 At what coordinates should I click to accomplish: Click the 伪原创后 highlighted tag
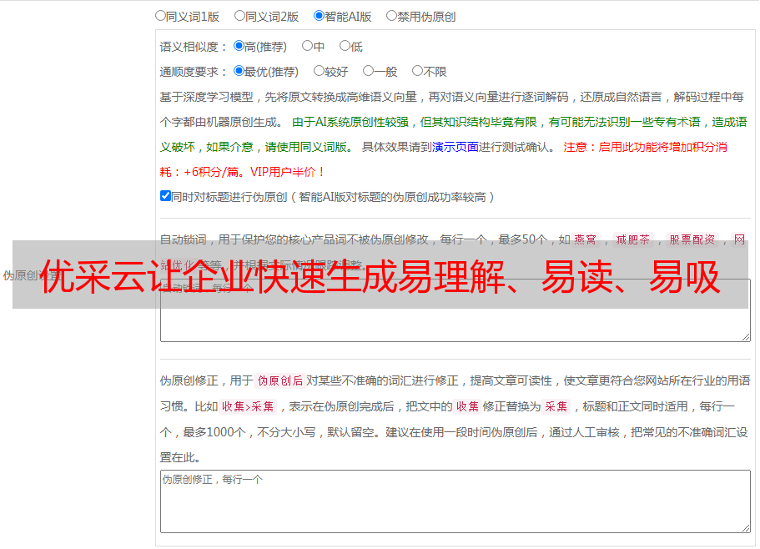(x=280, y=380)
